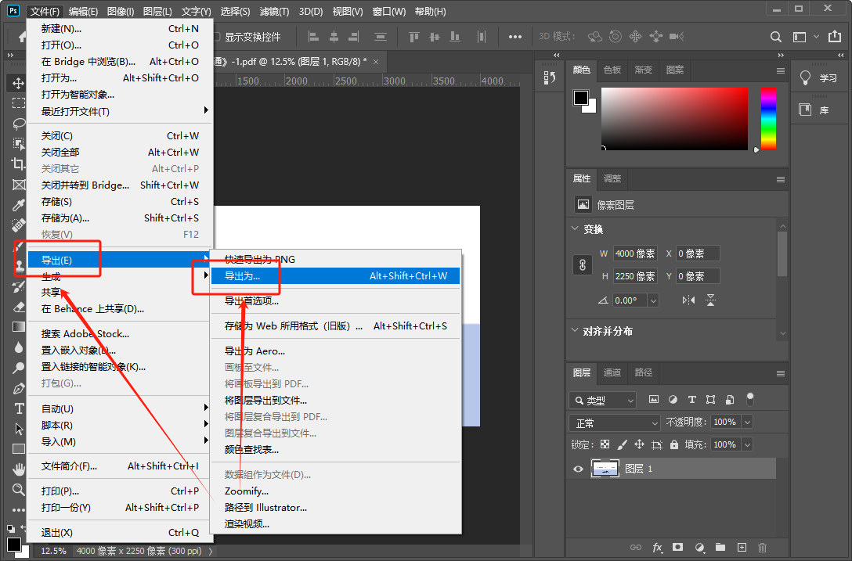Switch to the 色板 tab
Screen dimensions: 852x561
pyautogui.click(x=612, y=70)
